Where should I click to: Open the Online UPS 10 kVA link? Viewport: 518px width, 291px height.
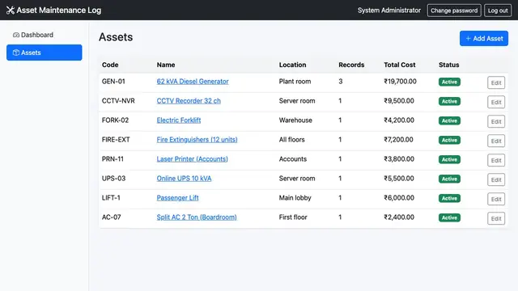(184, 179)
